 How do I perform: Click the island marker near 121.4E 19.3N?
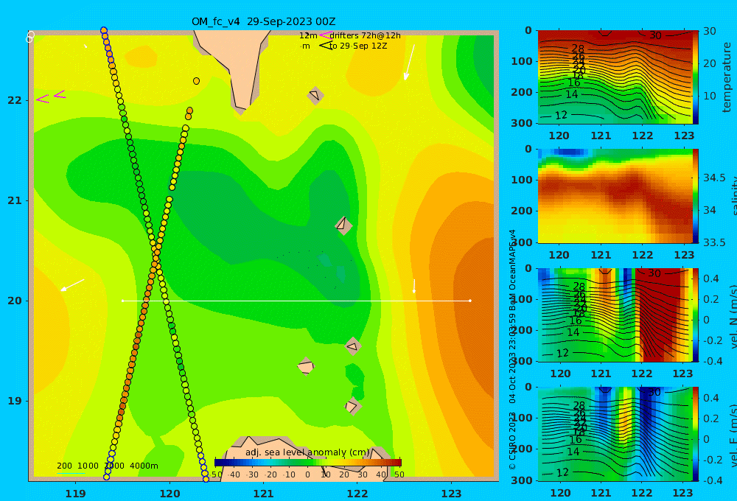[x=306, y=366]
